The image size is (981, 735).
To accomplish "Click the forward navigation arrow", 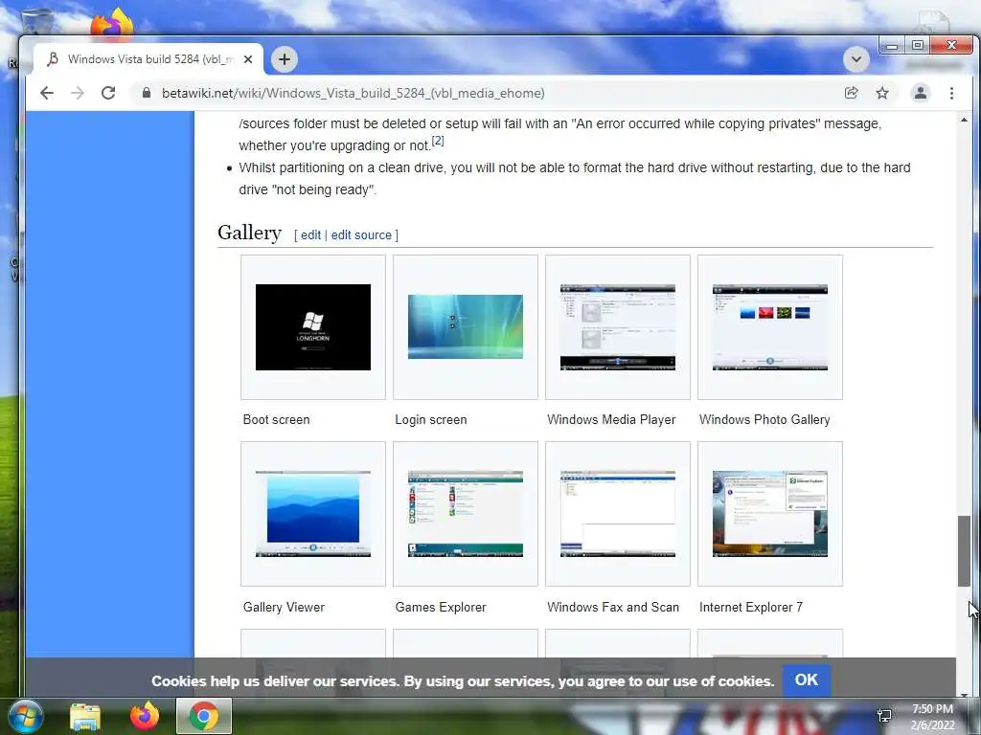I will (x=78, y=93).
